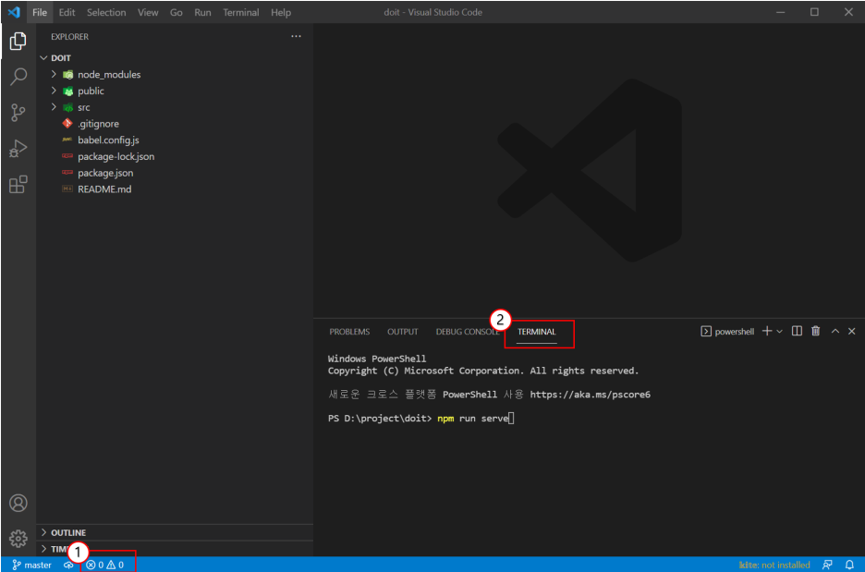Collapse the DOIT folder root
Screen dimensions: 865x572
(x=44, y=58)
